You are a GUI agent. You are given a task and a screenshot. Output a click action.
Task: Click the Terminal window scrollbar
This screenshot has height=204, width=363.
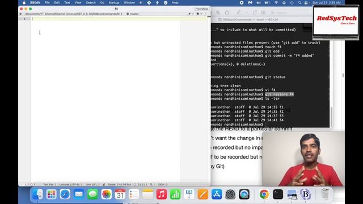(x=331, y=117)
